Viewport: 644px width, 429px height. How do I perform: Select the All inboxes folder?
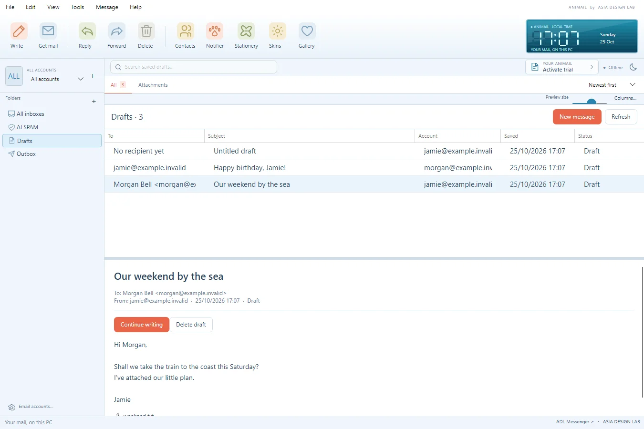(52, 114)
